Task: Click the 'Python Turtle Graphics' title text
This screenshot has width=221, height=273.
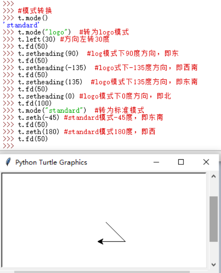Action: (x=51, y=162)
